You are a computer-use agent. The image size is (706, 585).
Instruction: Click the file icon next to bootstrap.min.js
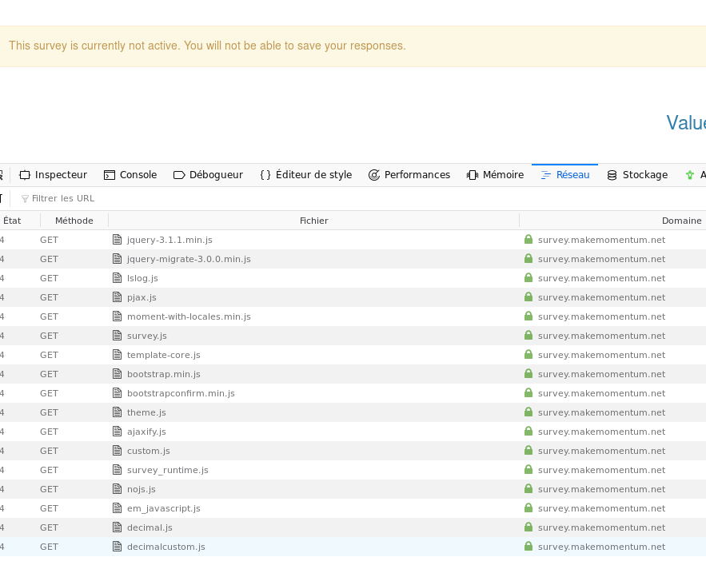[118, 374]
